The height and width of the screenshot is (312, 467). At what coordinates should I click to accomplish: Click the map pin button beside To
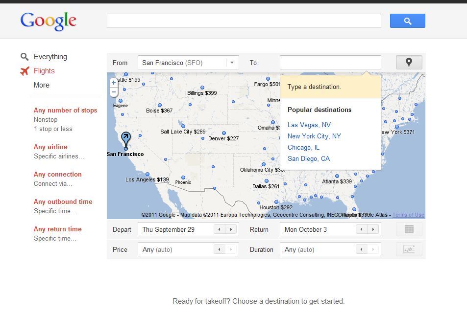pyautogui.click(x=409, y=63)
